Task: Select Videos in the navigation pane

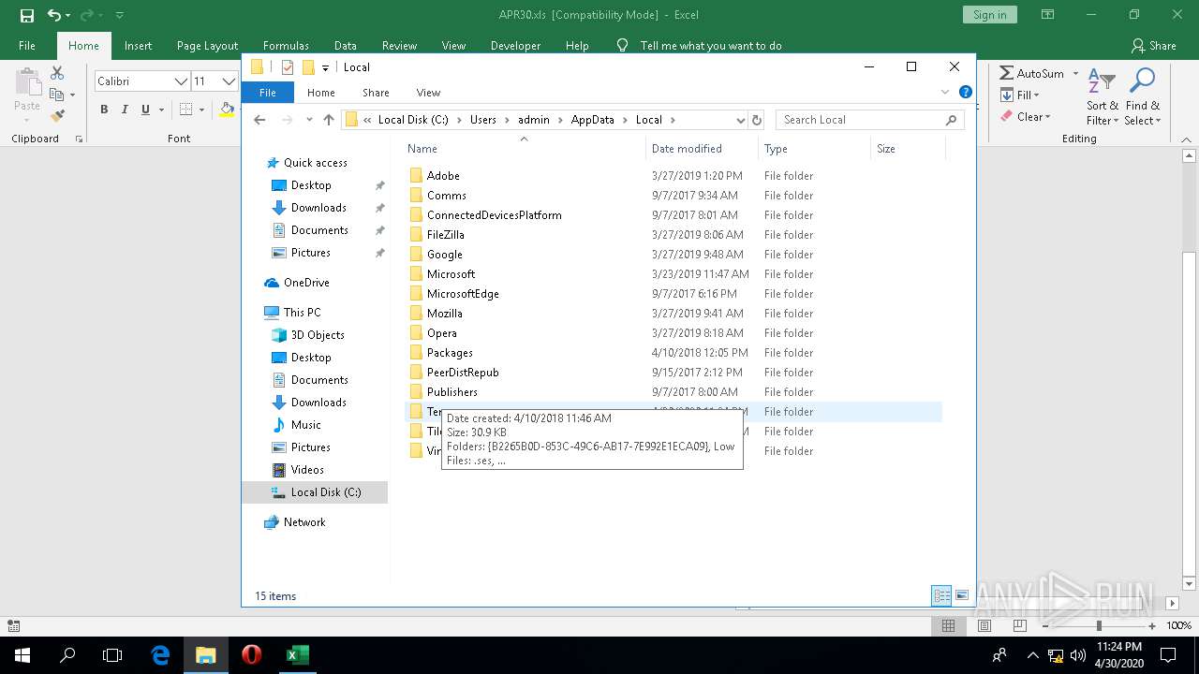Action: (x=307, y=470)
